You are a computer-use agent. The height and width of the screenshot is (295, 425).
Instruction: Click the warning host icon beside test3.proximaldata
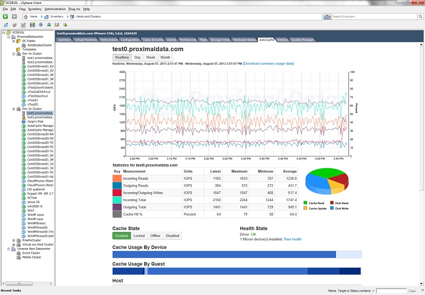[x=23, y=117]
